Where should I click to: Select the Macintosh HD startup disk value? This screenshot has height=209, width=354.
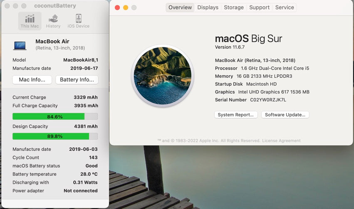261,84
